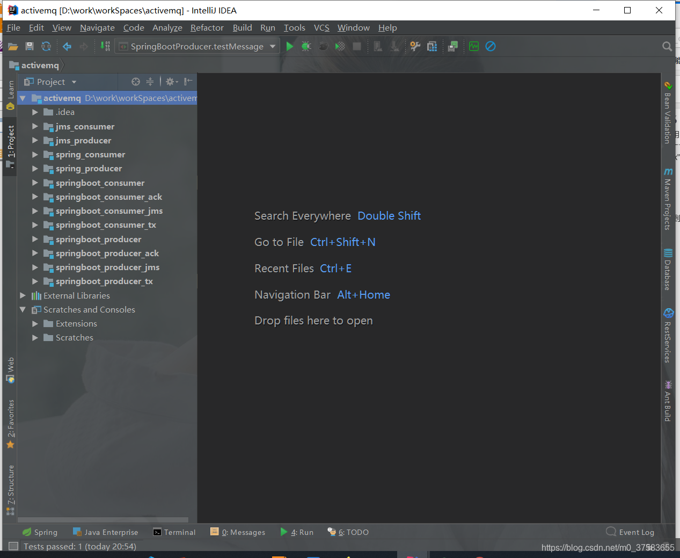
Task: Expand the jms_consumer module
Action: pyautogui.click(x=35, y=127)
